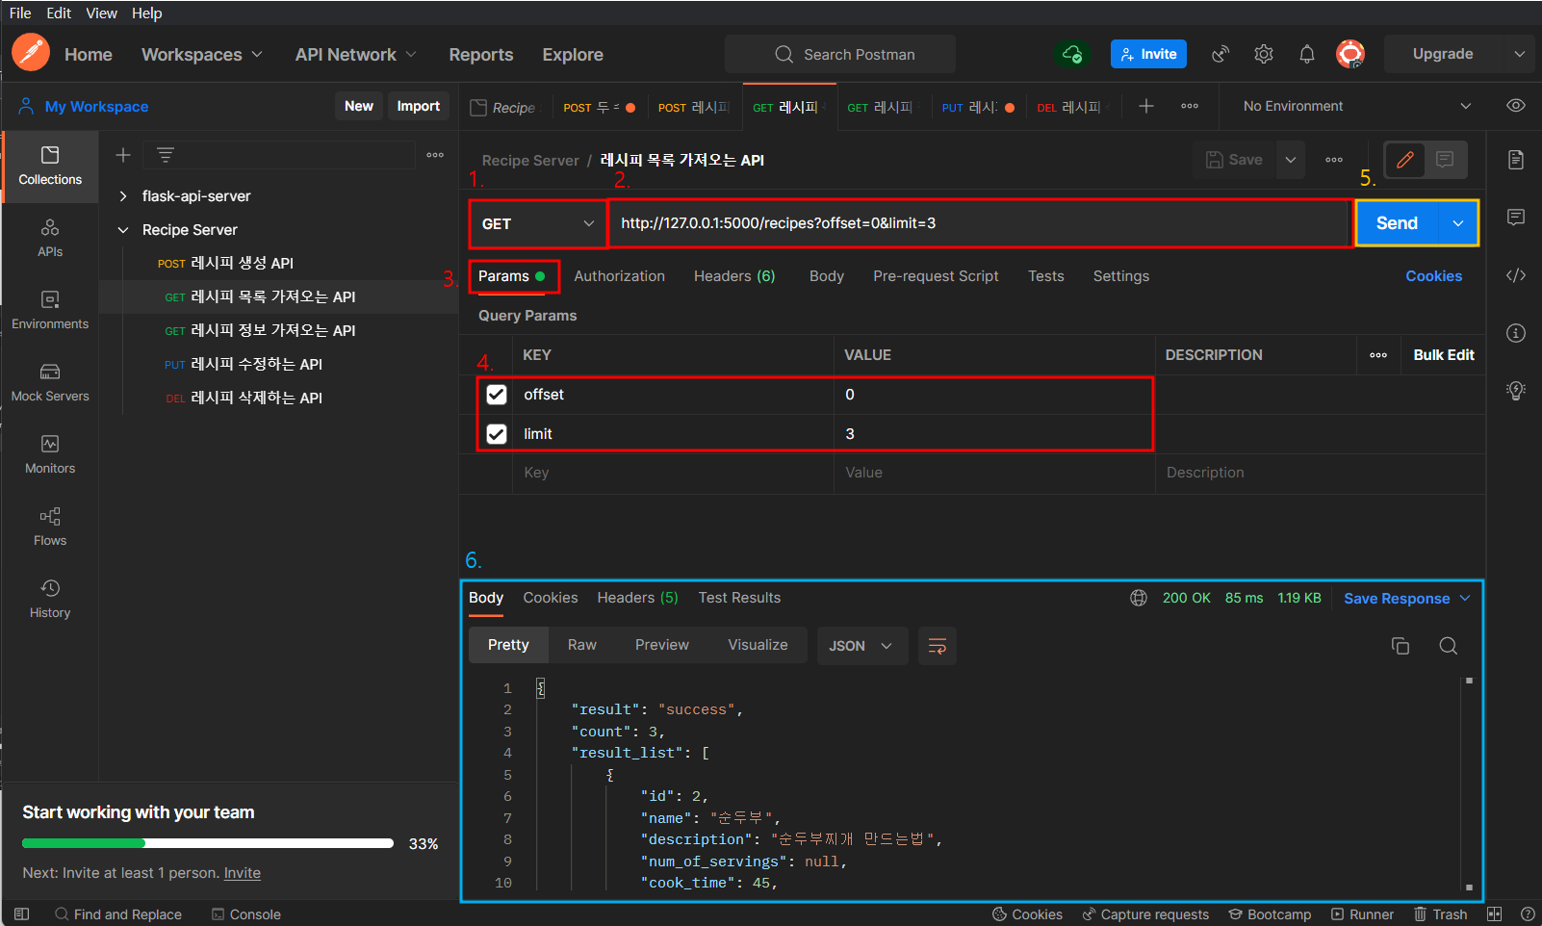Click the Search Postman field
Image resolution: width=1542 pixels, height=926 pixels.
840,54
